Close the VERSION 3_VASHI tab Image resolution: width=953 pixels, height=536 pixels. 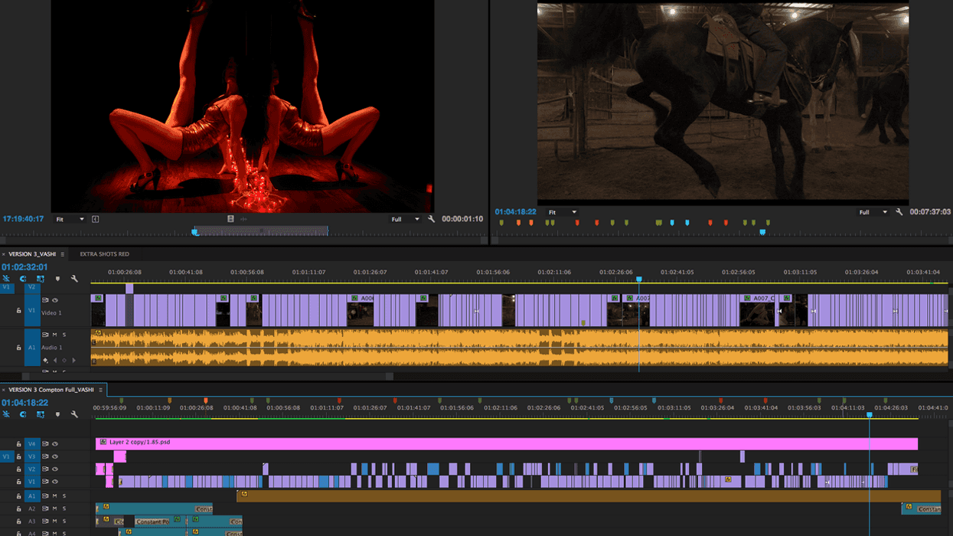[x=3, y=253]
